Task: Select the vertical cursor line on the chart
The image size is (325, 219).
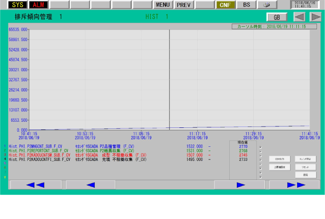Action: click(x=169, y=80)
